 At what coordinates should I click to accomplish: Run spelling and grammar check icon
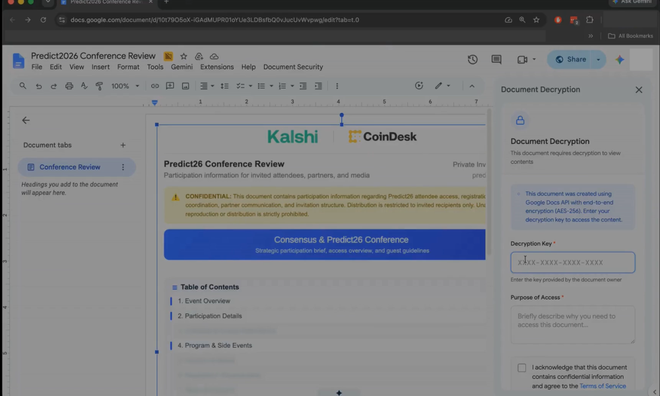point(84,86)
